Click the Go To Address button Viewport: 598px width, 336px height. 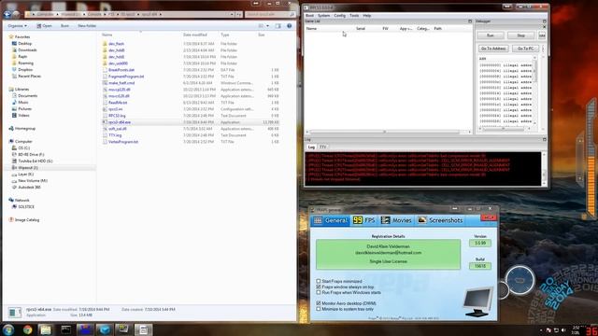(493, 49)
